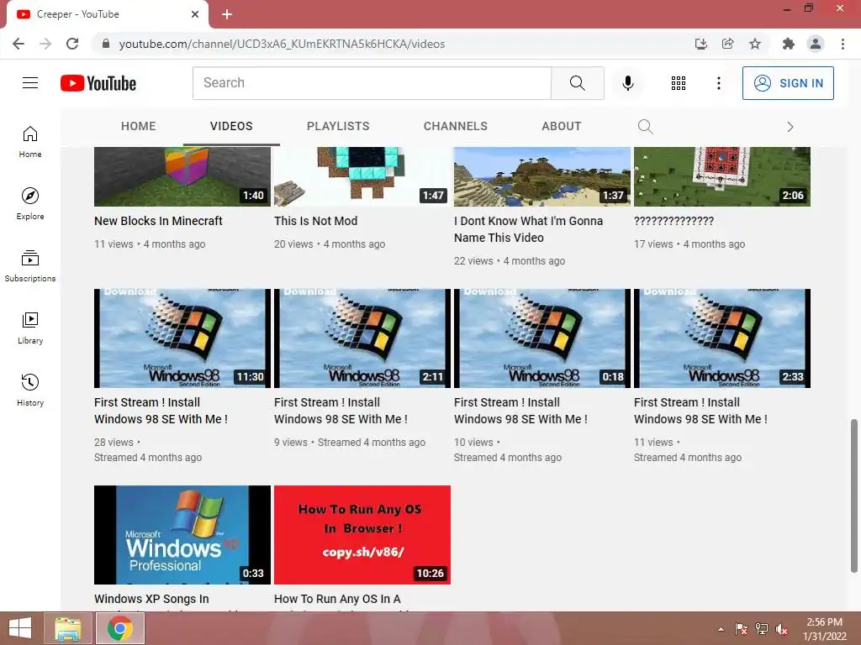
Task: Click the browser address bar URL
Action: (x=282, y=44)
